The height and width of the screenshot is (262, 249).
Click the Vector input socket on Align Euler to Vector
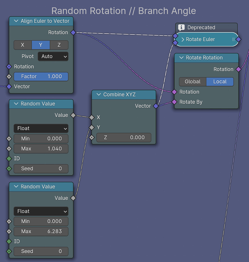[9, 87]
